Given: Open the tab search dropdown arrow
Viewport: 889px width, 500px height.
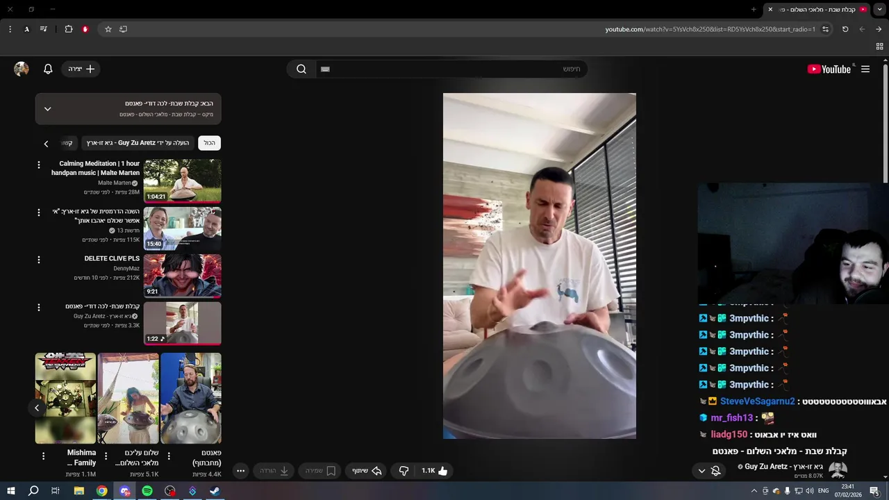Looking at the screenshot, I should click(880, 9).
